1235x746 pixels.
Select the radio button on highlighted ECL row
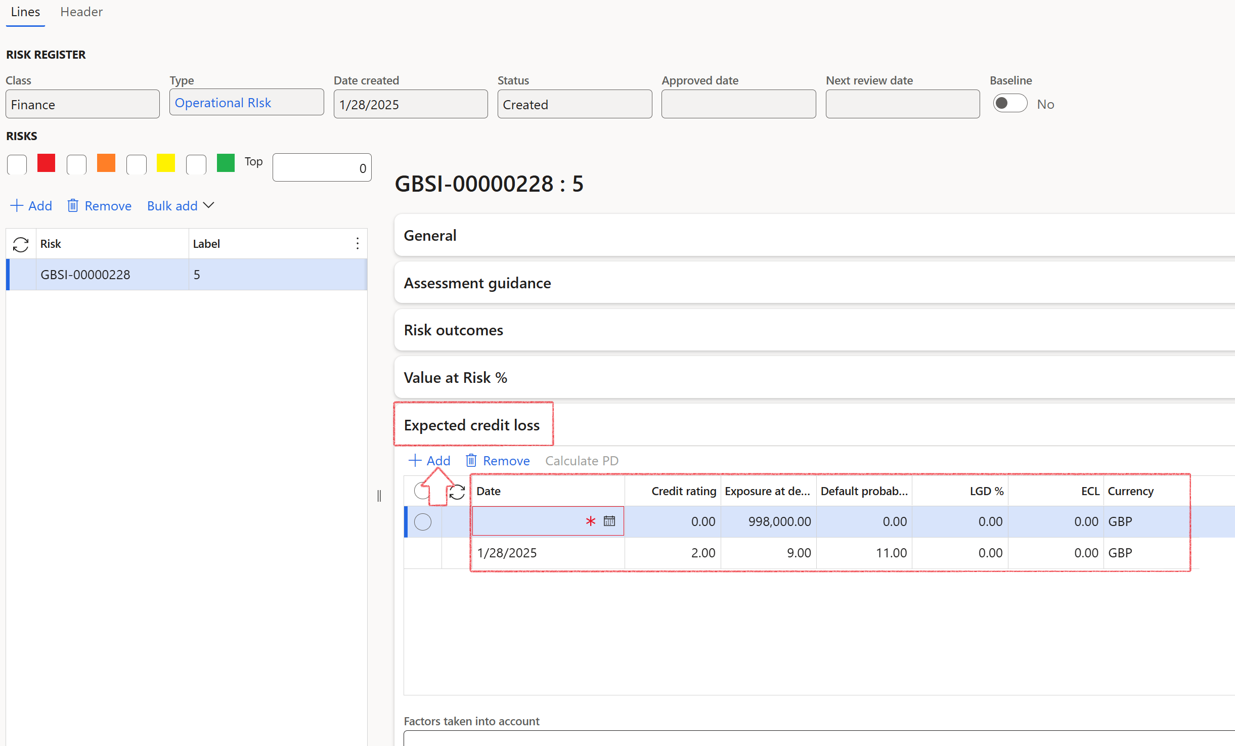click(x=423, y=521)
